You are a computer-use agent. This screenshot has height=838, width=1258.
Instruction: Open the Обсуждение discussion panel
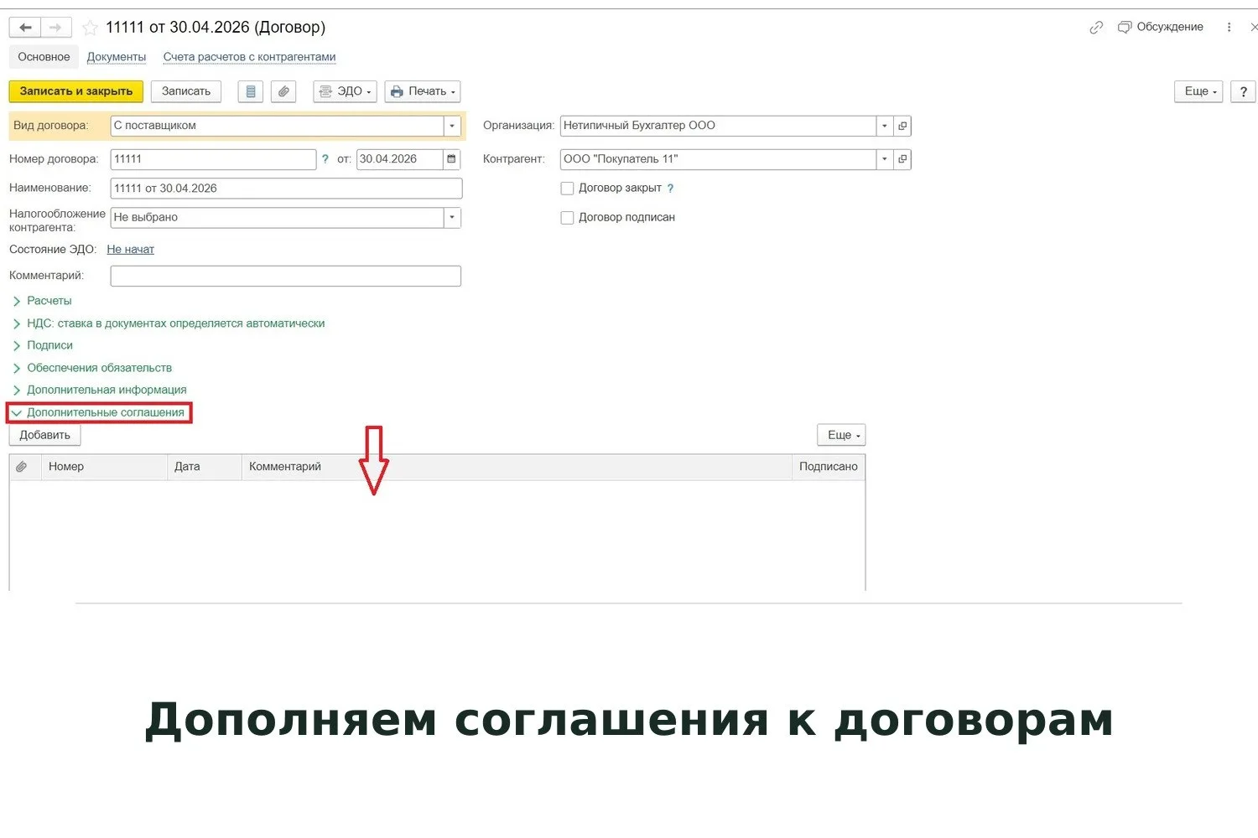pos(1161,27)
